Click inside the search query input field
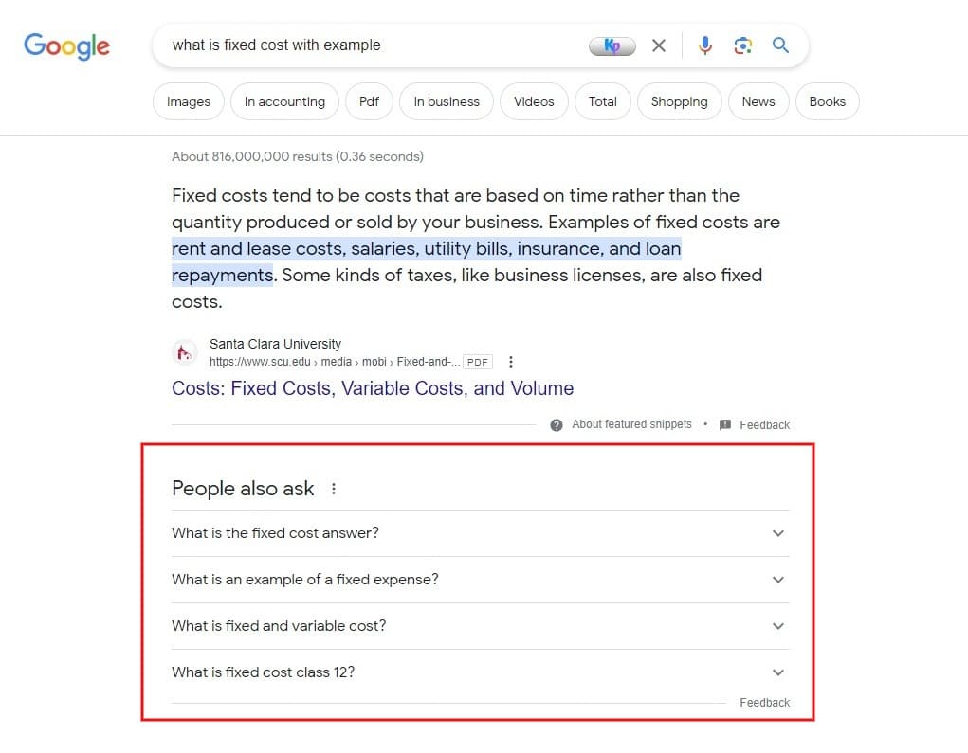The image size is (968, 753). point(371,45)
